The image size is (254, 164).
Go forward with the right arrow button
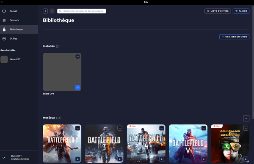52,11
